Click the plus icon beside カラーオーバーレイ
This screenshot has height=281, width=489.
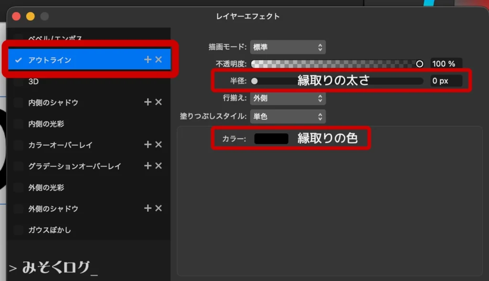tap(148, 145)
